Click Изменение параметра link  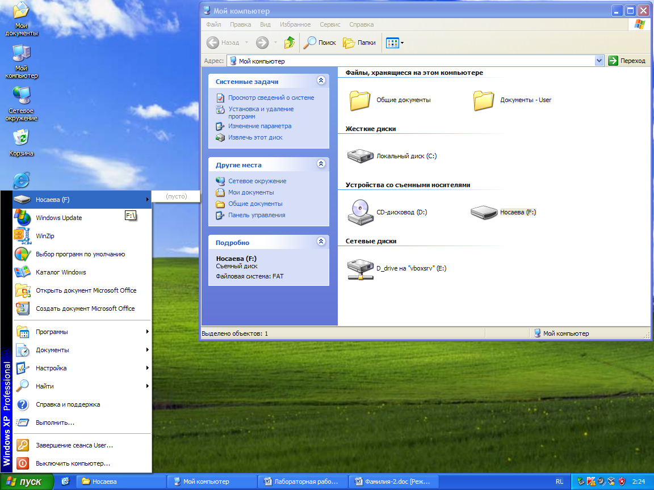(x=260, y=126)
